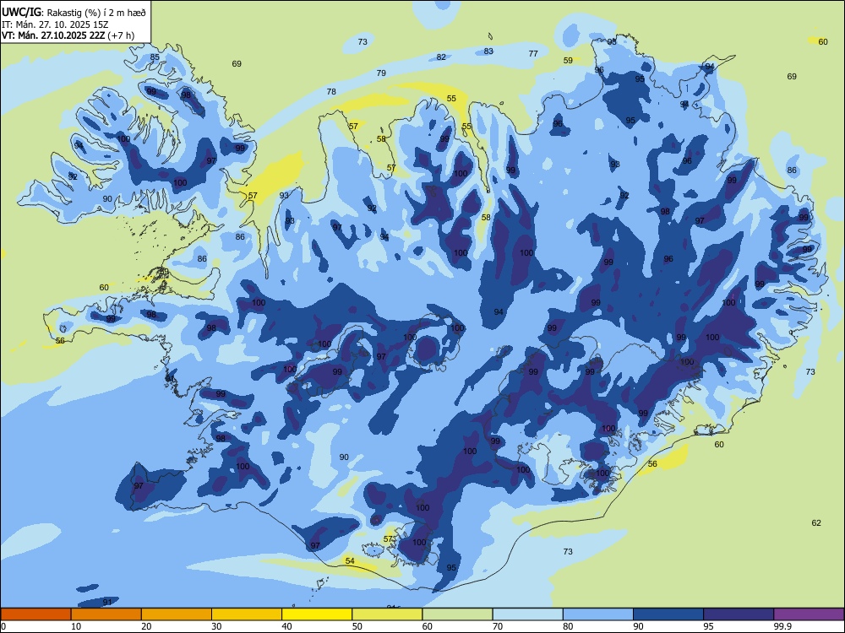The width and height of the screenshot is (845, 633).
Task: Pick the yellow-green 50–60 legend swatch
Action: pyautogui.click(x=387, y=614)
